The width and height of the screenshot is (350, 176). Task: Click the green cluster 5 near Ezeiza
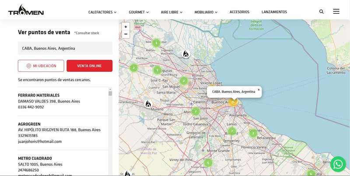point(208,163)
